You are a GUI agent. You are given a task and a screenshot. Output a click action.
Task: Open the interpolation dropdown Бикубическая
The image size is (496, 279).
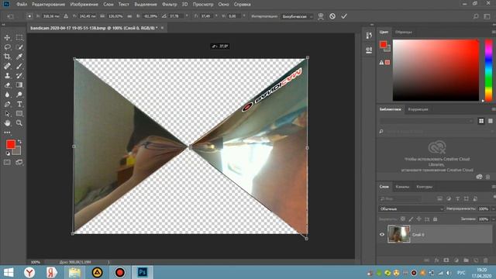coord(297,16)
